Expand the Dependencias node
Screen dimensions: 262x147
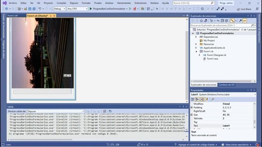pyautogui.click(x=196, y=37)
